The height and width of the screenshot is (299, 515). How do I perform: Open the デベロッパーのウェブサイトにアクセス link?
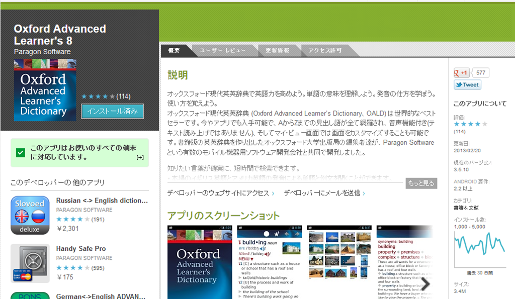[x=219, y=193]
